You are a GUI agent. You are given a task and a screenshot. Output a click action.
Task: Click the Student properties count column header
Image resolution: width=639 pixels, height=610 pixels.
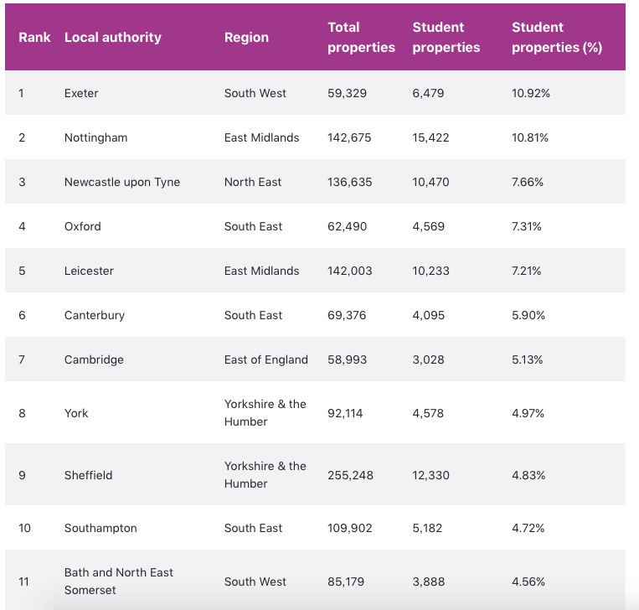pyautogui.click(x=446, y=38)
